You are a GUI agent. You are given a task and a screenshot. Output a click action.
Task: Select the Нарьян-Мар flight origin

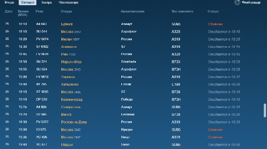pyautogui.click(x=71, y=62)
